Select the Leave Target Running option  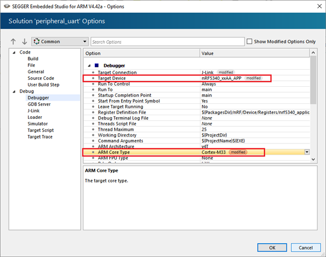[x=196, y=107]
